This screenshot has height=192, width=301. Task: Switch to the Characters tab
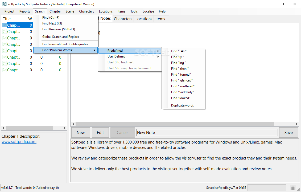[123, 19]
